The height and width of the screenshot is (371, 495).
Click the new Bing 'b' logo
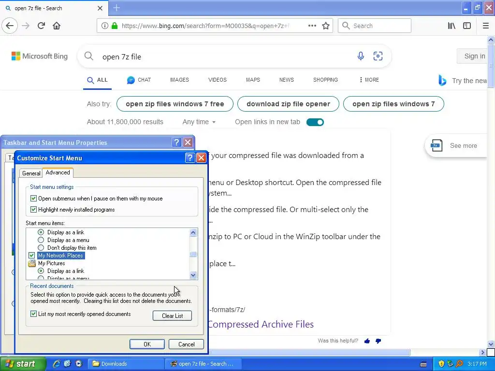(442, 81)
